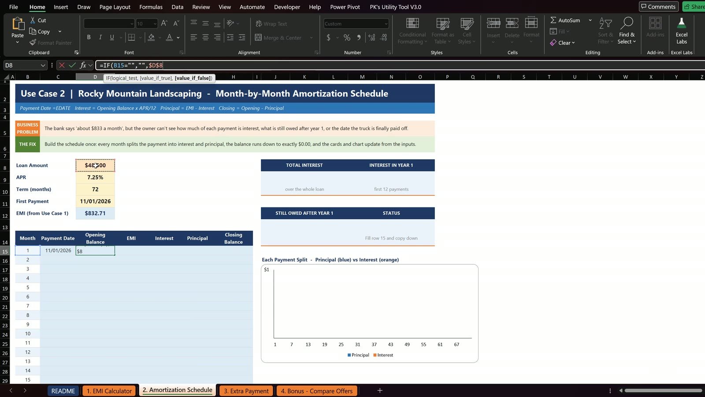Image resolution: width=705 pixels, height=397 pixels.
Task: Click the Paste icon in Clipboard group
Action: click(18, 24)
